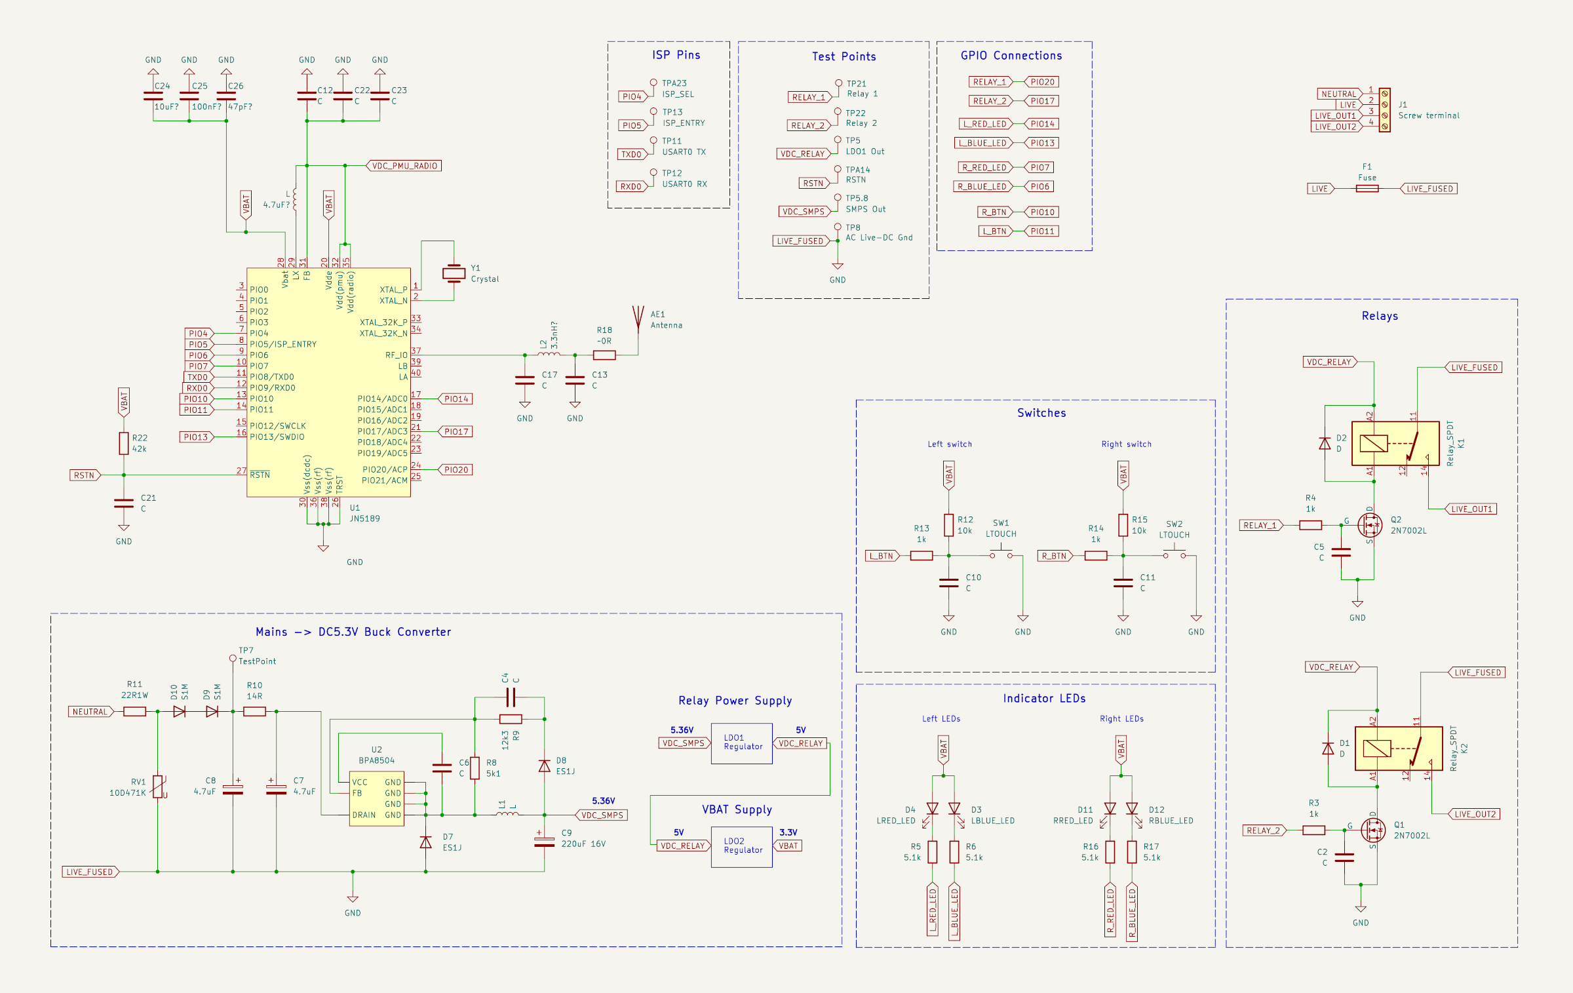Select the LDO1 Regulator sheet block

click(x=741, y=743)
